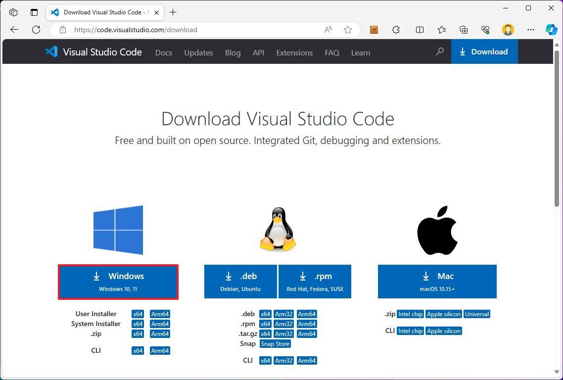
Task: Open the Extensions page in the navigation
Action: coord(294,52)
